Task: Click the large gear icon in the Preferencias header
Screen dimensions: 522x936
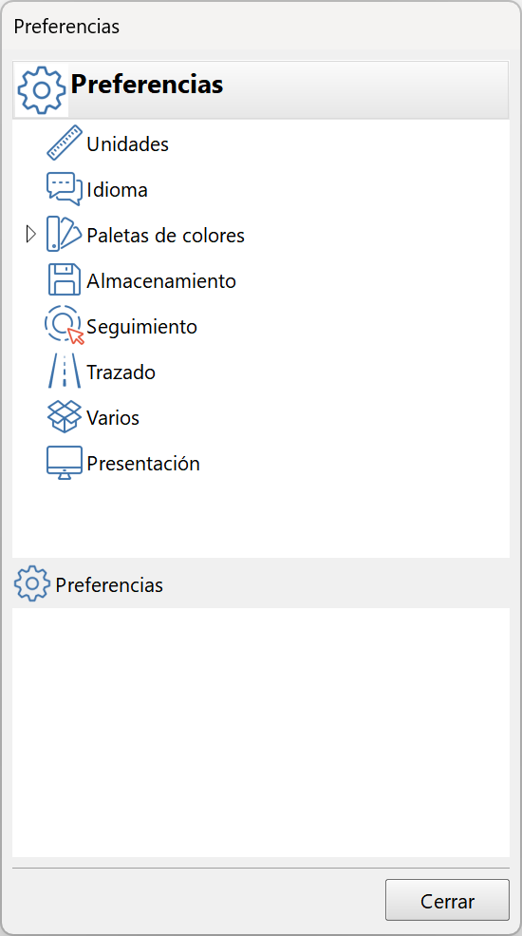Action: [42, 90]
